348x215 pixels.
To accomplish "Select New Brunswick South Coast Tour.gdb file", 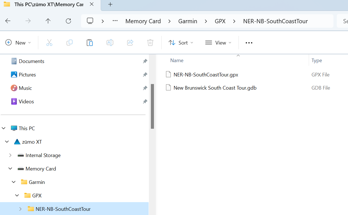I will click(215, 88).
